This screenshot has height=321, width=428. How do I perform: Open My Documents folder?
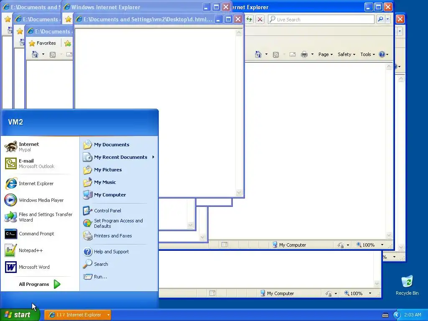(119, 145)
